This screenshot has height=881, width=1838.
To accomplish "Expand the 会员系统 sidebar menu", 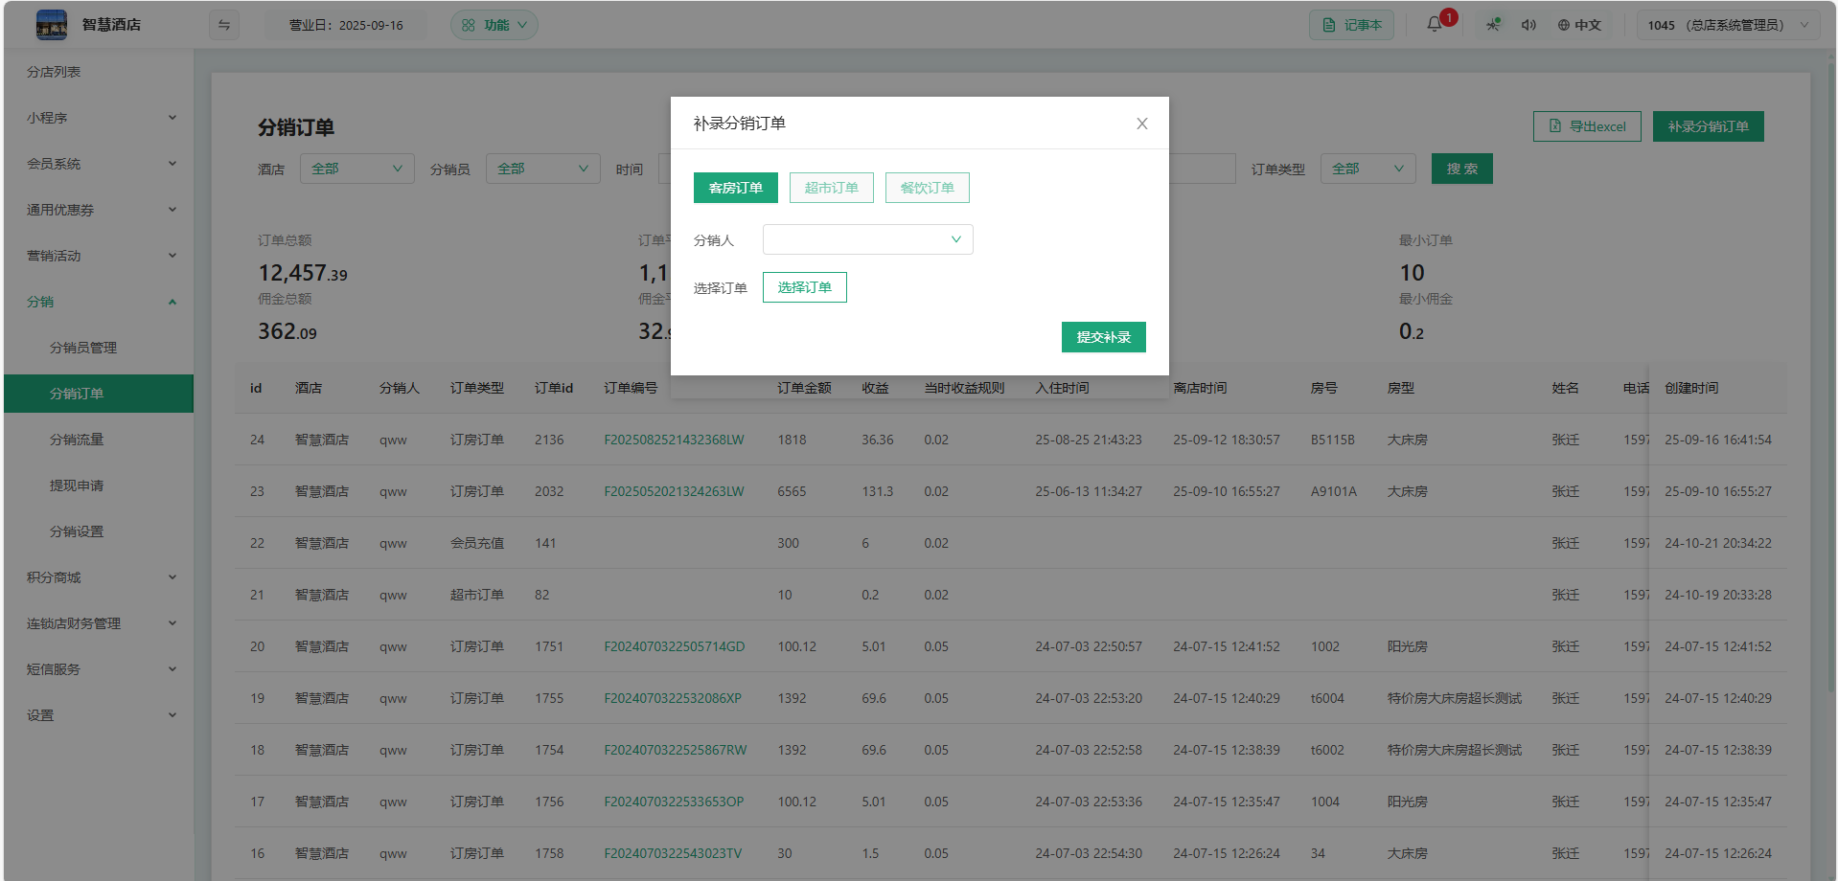I will pos(101,164).
